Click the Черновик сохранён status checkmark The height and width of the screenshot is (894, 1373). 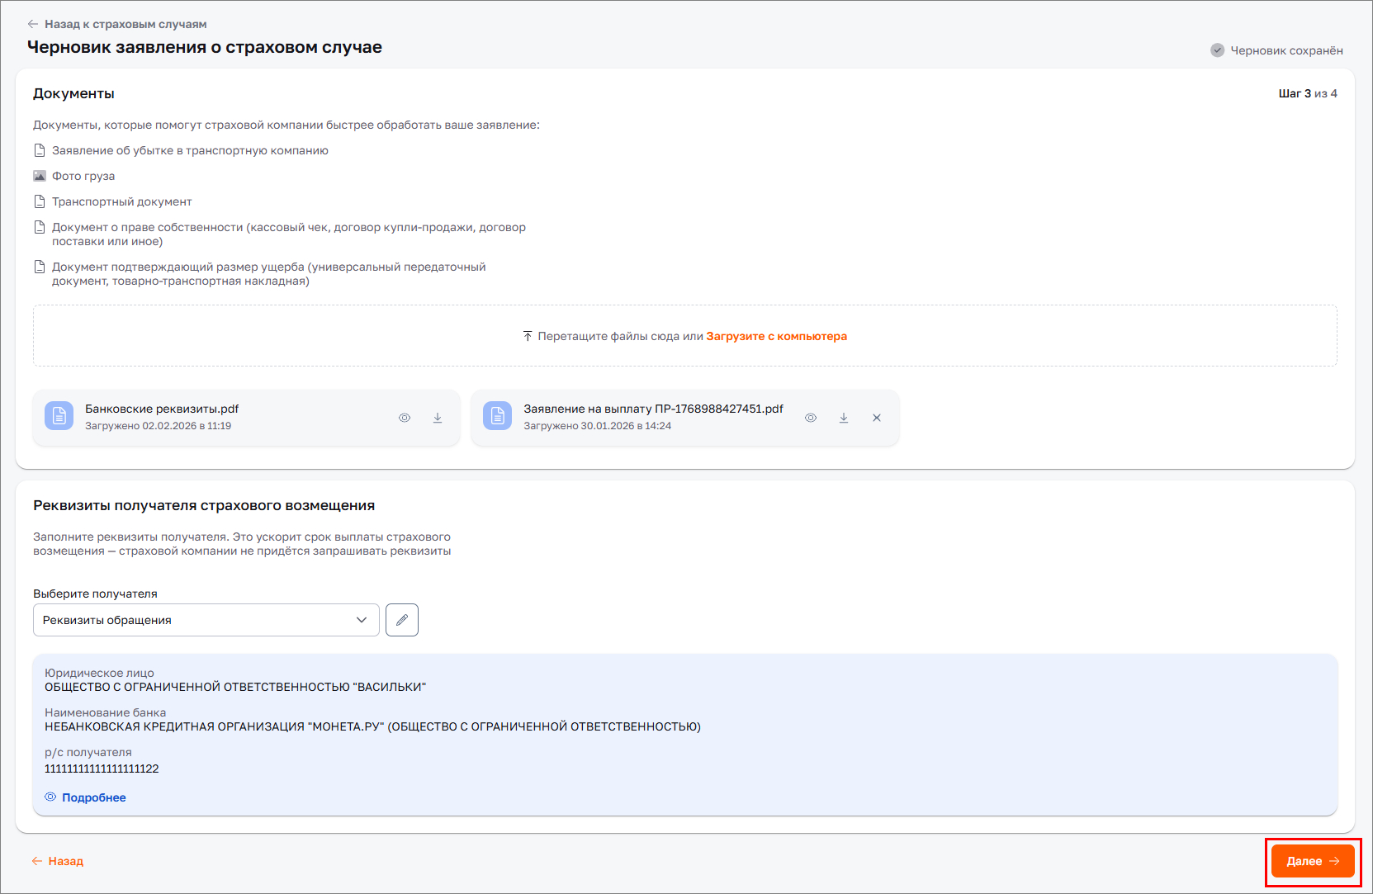(1217, 50)
